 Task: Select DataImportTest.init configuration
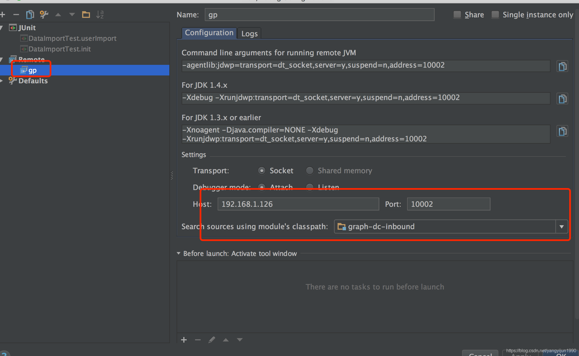60,49
